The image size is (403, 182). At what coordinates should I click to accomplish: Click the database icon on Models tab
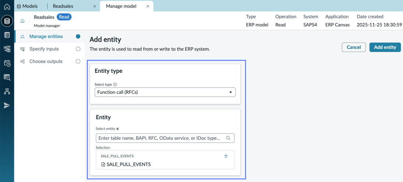click(19, 6)
